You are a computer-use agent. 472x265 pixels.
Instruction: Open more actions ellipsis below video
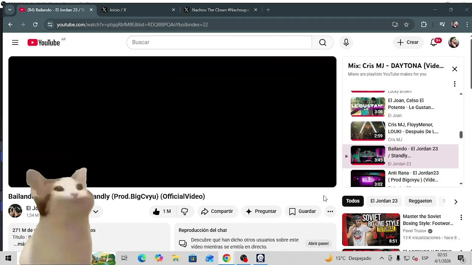pos(330,211)
